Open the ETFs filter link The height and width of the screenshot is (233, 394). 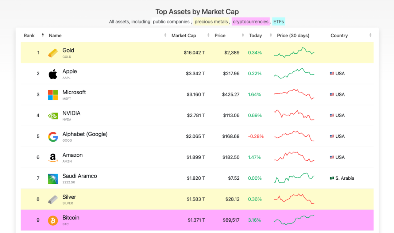tap(279, 22)
